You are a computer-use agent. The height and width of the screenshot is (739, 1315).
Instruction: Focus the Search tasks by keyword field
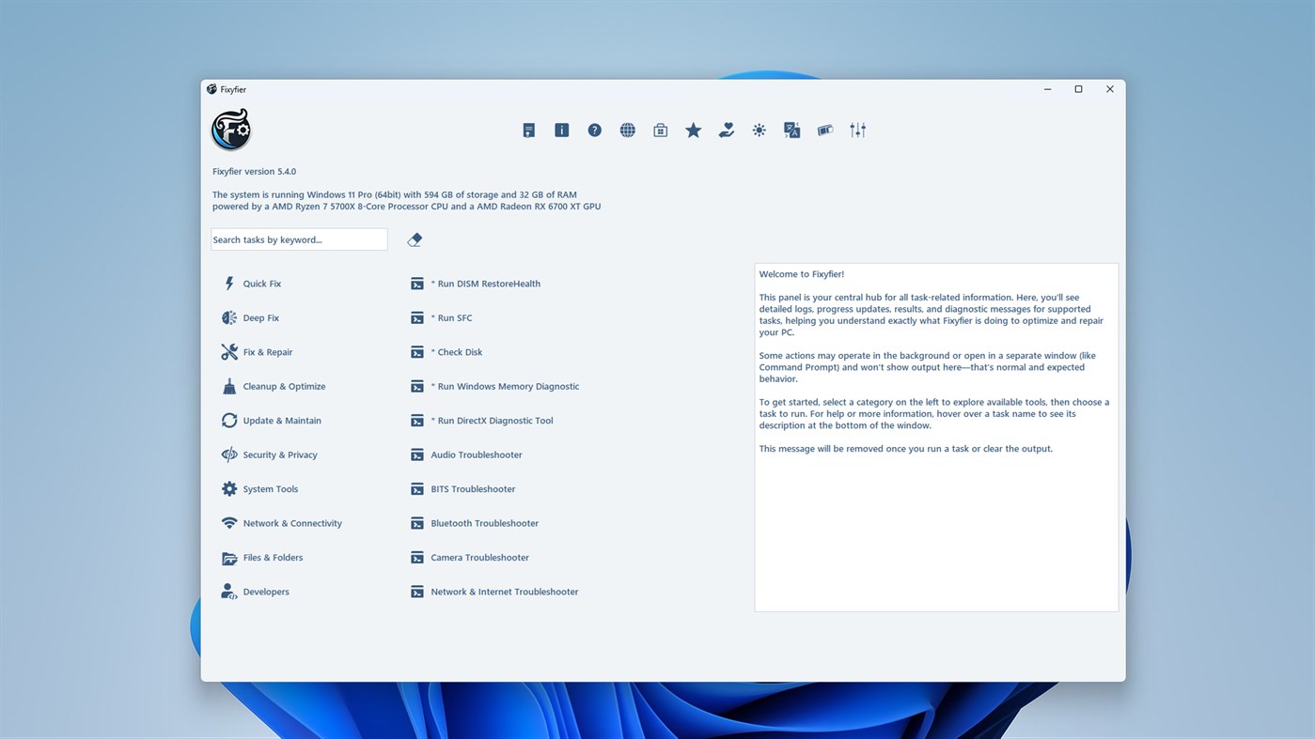299,239
